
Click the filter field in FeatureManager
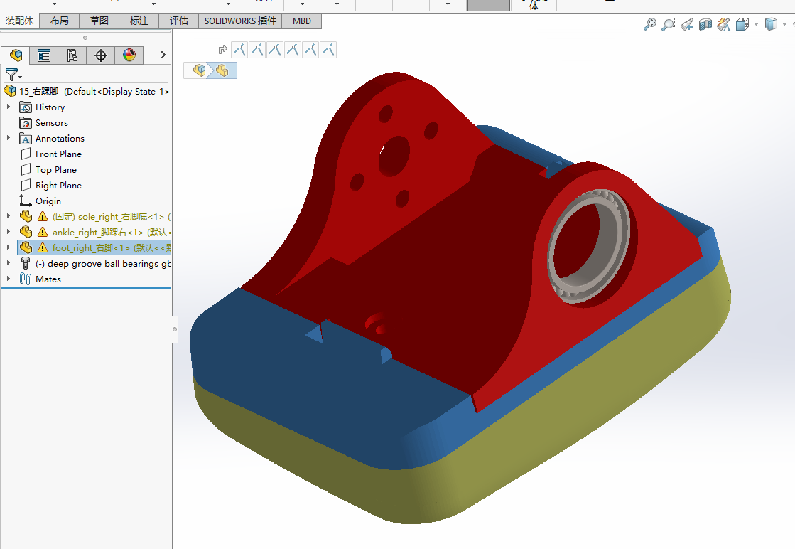pyautogui.click(x=86, y=75)
